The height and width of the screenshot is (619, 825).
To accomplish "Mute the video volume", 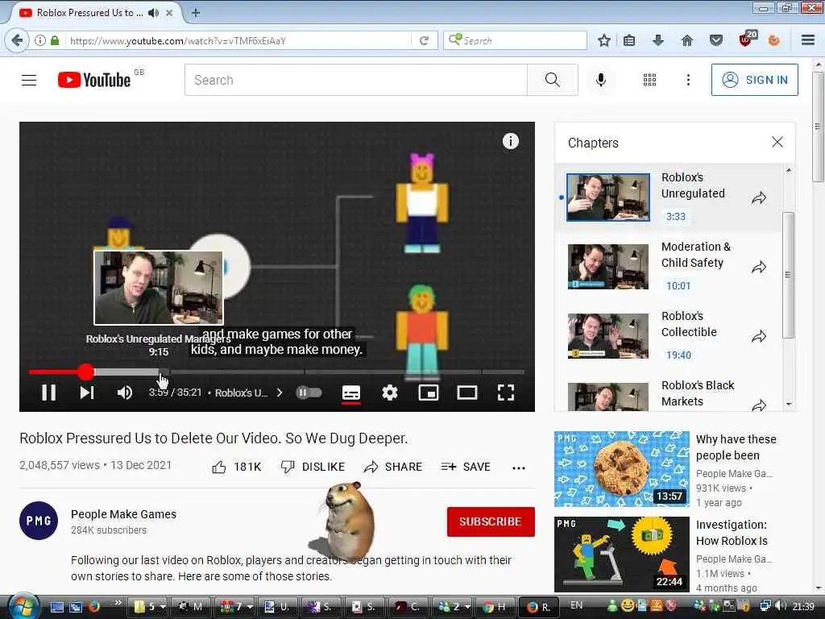I will click(125, 393).
